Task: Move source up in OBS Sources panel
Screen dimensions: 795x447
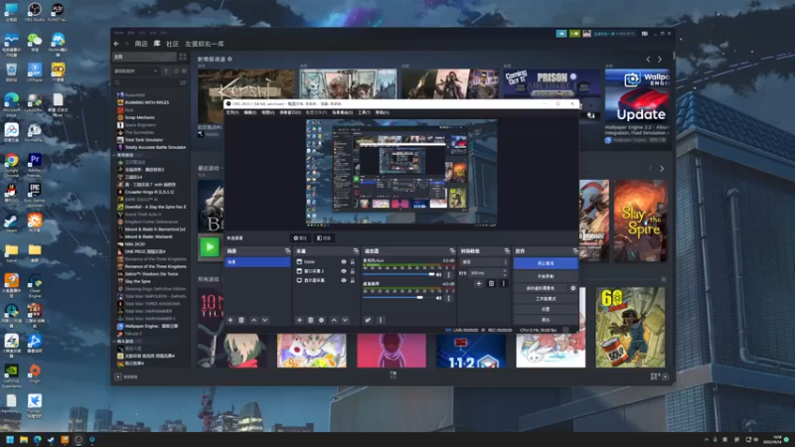Action: [334, 320]
